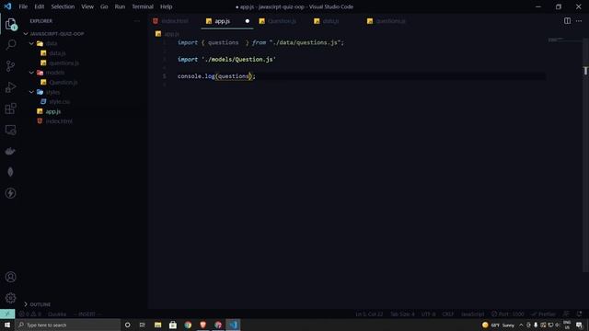Open Run and Debug view

(10, 87)
